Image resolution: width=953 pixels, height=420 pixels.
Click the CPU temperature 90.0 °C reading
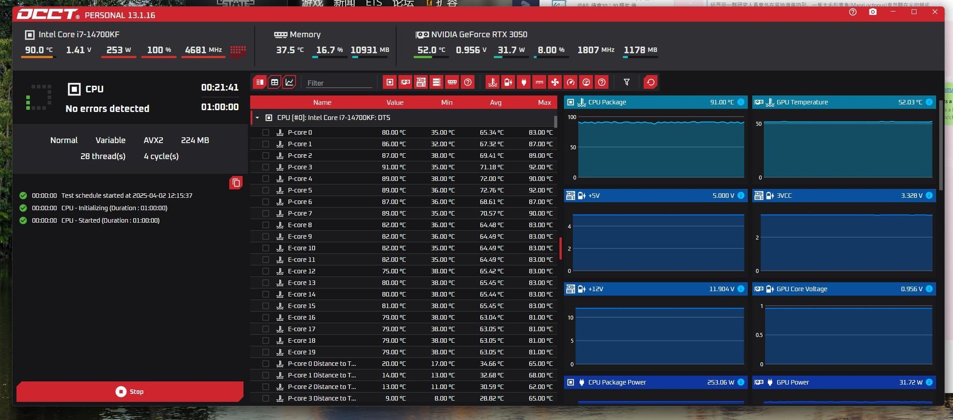click(39, 50)
